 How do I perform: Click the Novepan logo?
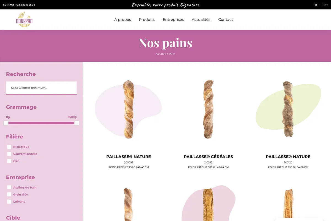click(24, 20)
